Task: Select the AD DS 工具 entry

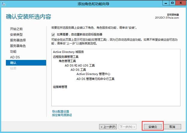Action: 78,70
